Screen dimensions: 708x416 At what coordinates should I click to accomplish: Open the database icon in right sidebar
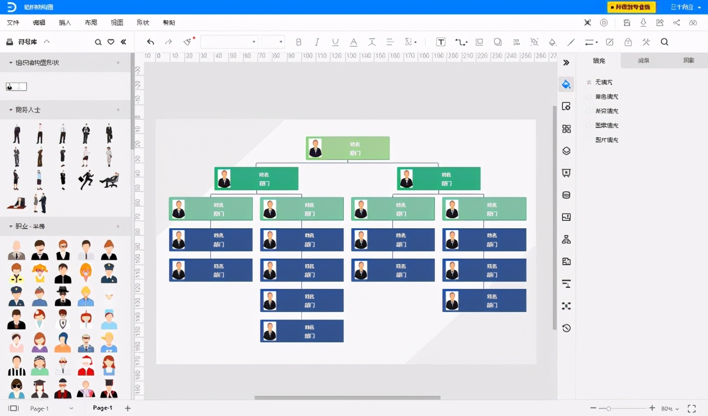pos(566,195)
